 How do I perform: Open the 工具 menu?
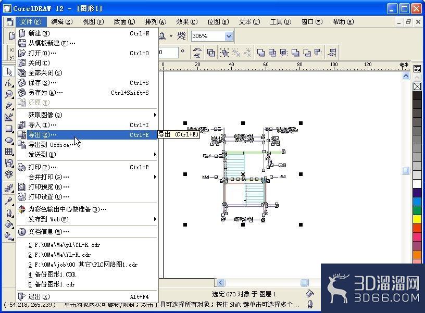tap(281, 22)
